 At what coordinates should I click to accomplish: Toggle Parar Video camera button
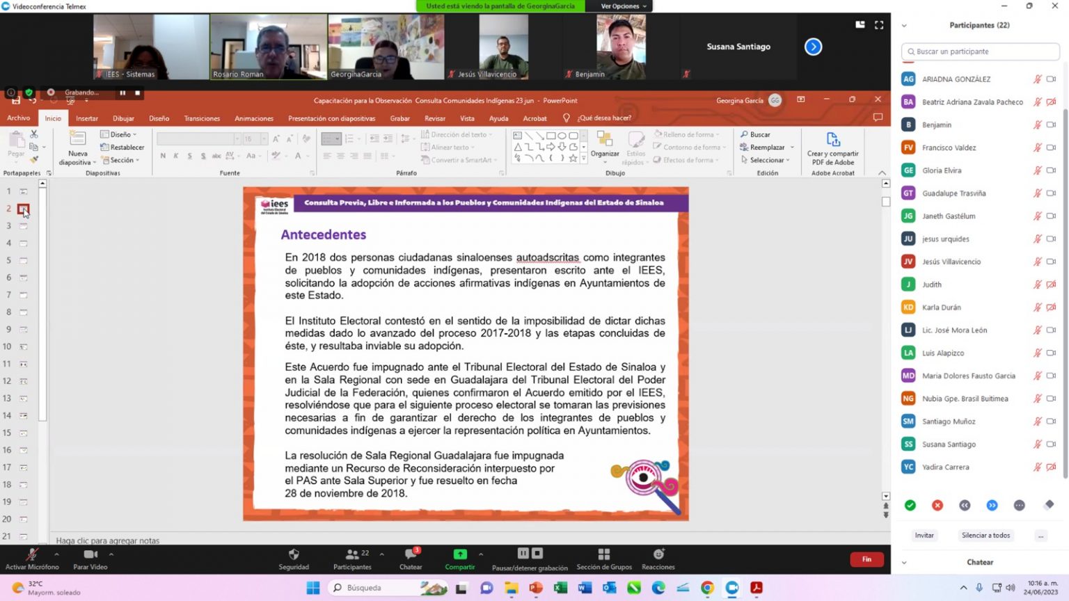point(90,554)
